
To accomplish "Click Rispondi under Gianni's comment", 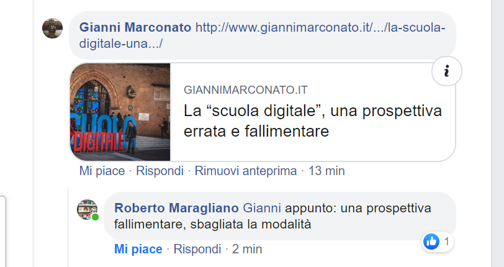I will pyautogui.click(x=160, y=171).
